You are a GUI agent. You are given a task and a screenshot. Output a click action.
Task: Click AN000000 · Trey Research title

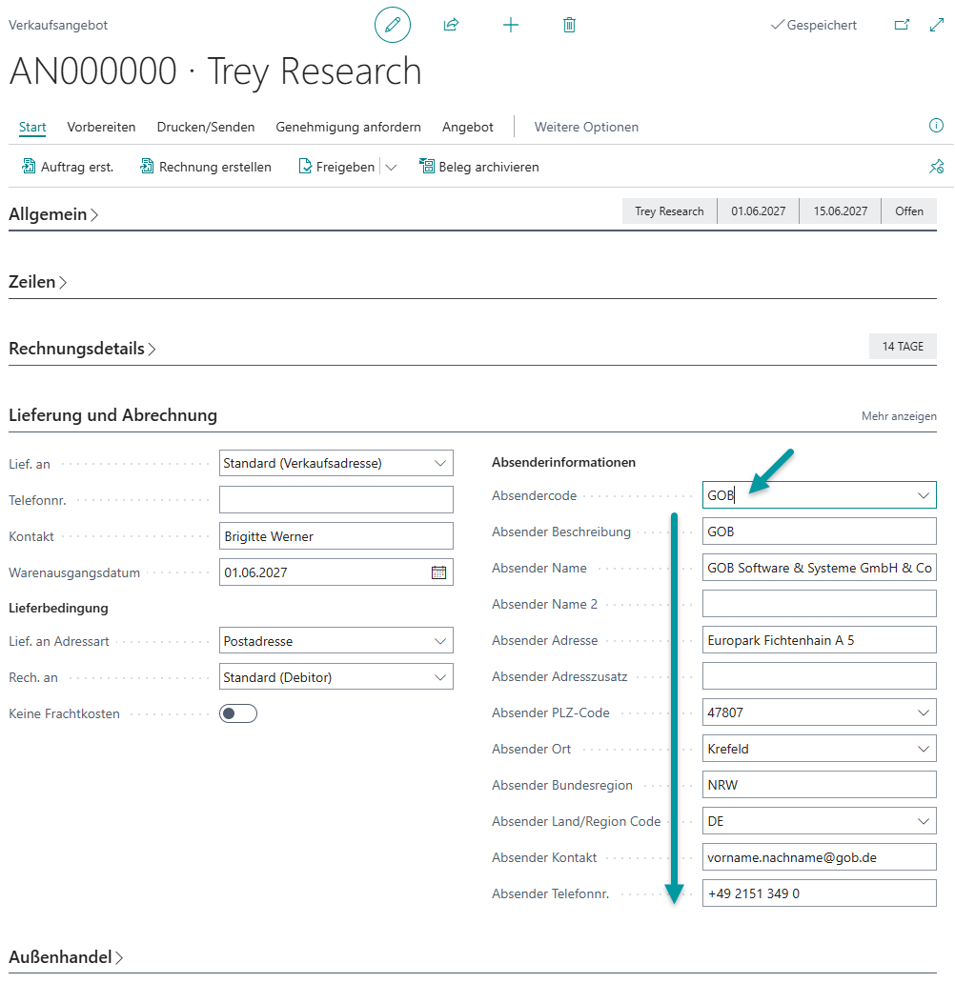[215, 70]
